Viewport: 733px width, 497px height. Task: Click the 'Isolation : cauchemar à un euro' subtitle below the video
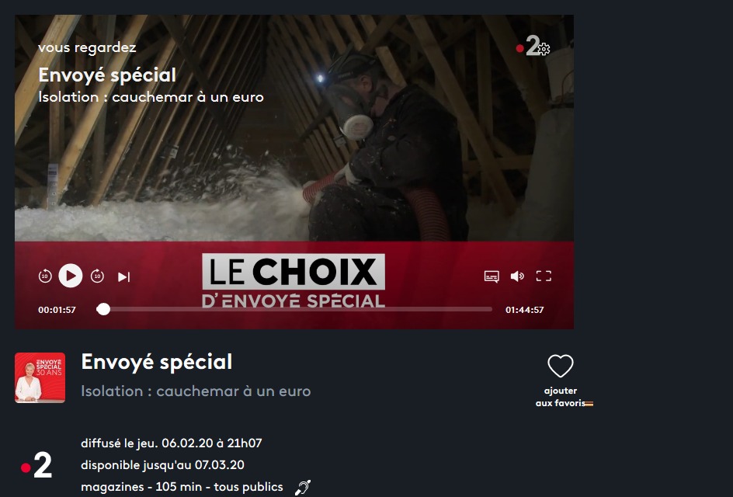pos(196,391)
